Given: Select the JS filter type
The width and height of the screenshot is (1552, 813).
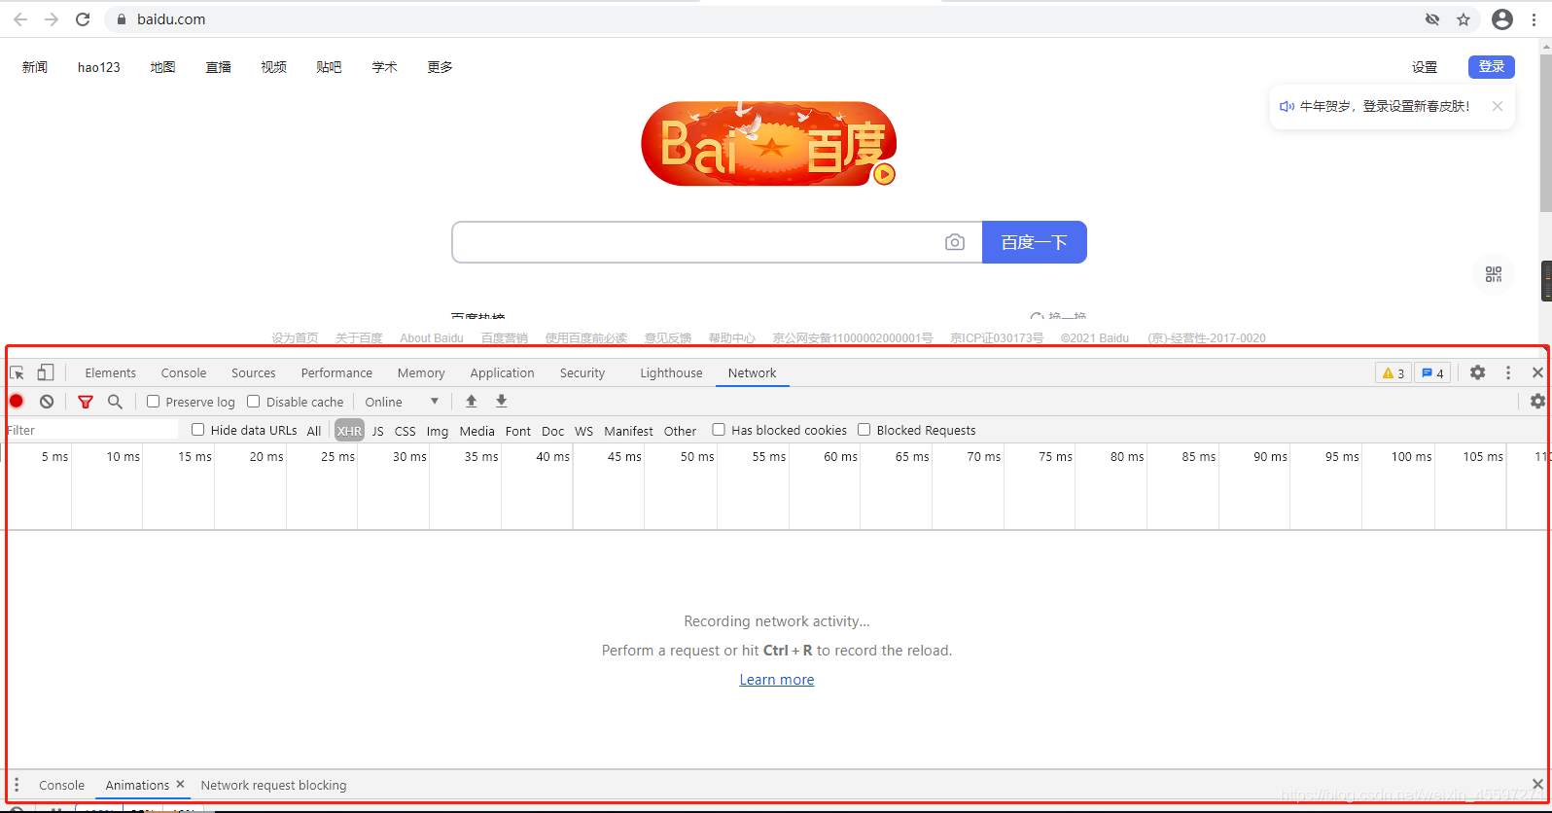Looking at the screenshot, I should (378, 431).
